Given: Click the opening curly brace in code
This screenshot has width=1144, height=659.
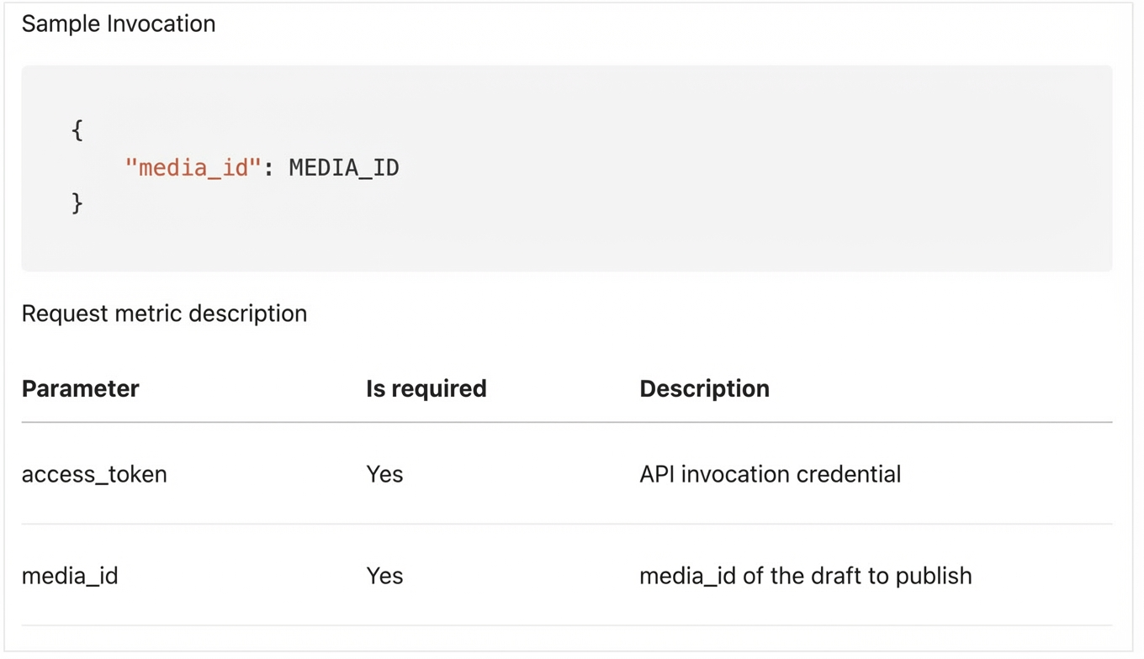Looking at the screenshot, I should [x=77, y=130].
